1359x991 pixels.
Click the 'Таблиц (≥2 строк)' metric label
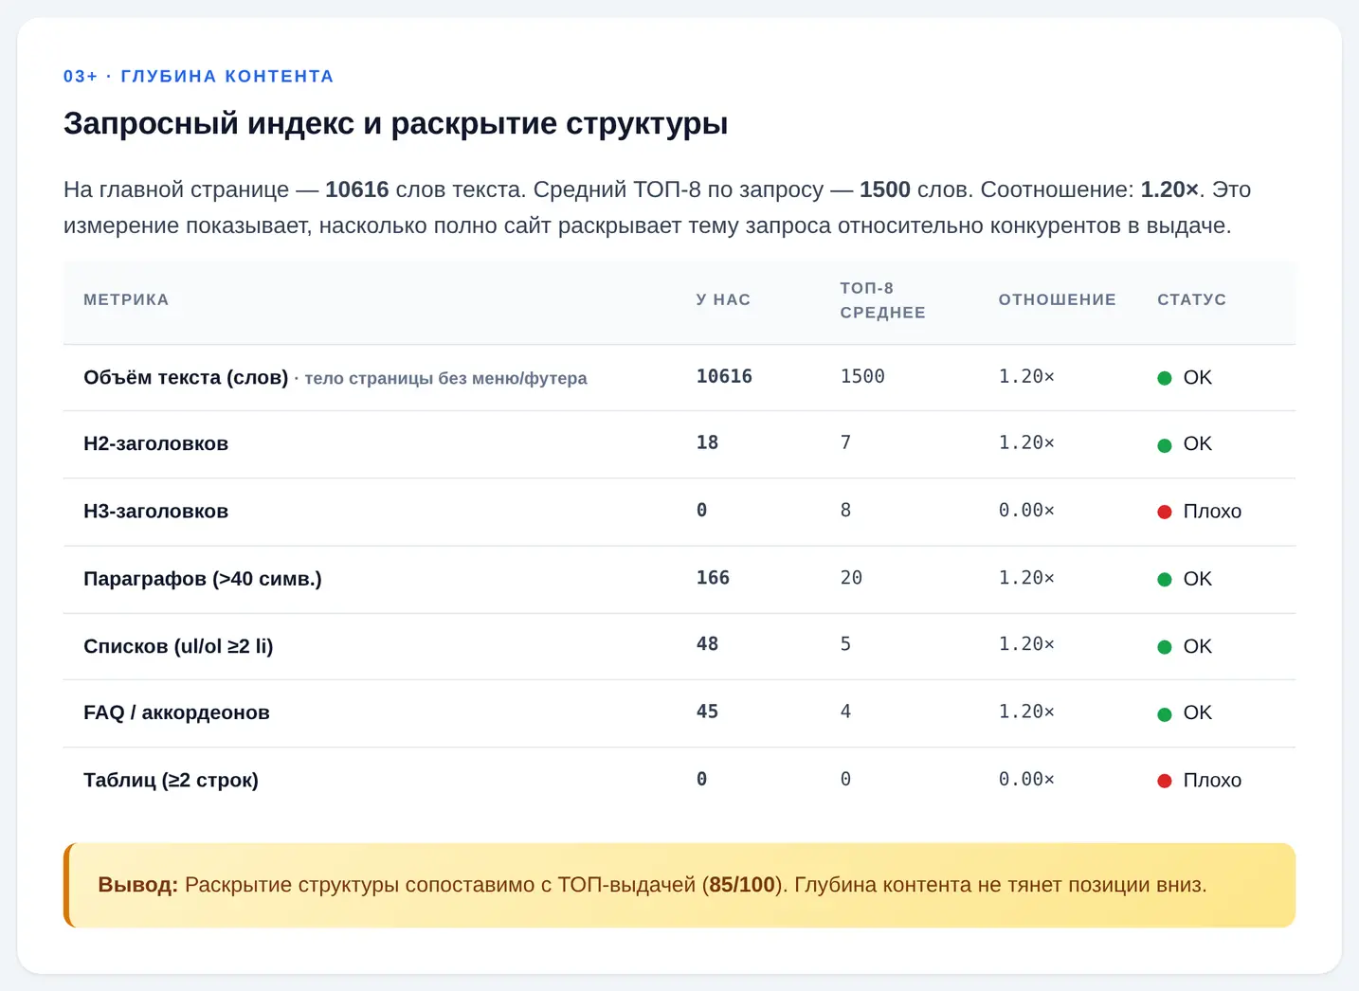[x=171, y=780]
